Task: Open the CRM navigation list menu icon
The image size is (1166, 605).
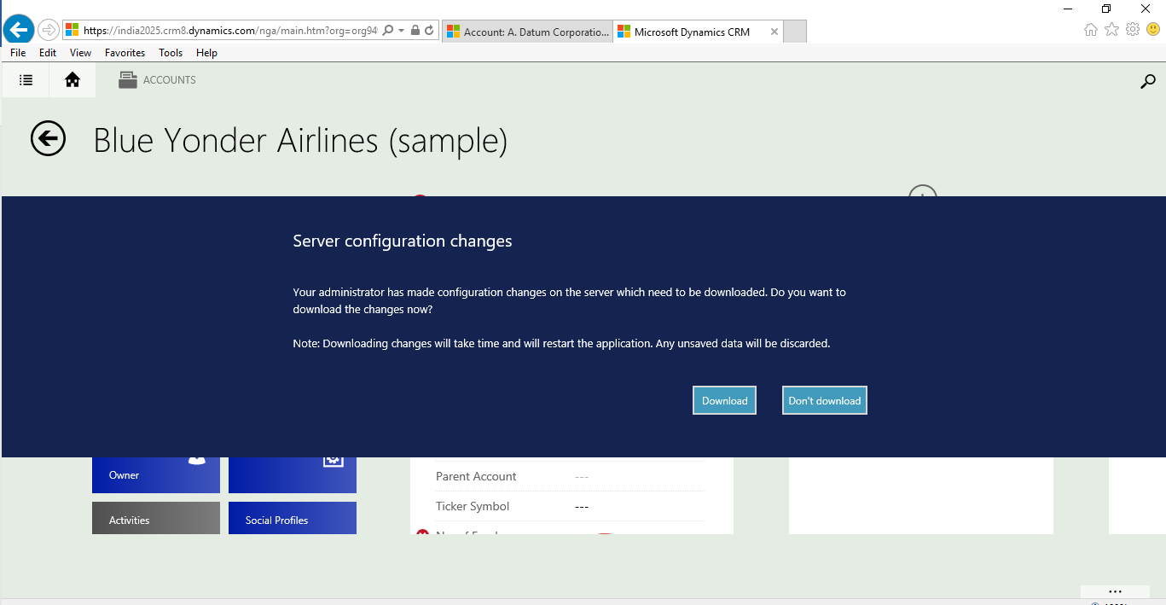Action: [x=26, y=80]
